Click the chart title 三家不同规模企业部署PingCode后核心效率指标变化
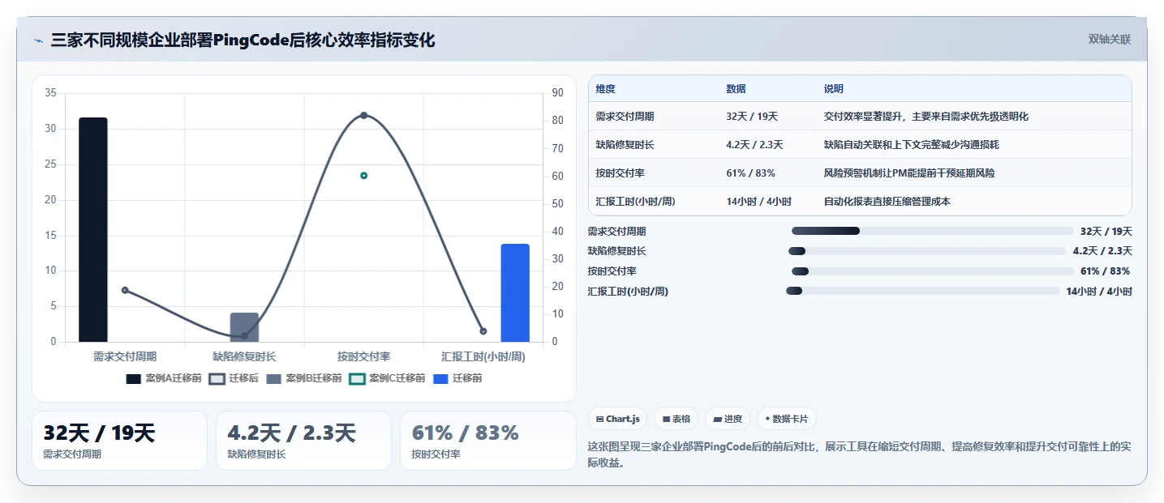The height and width of the screenshot is (503, 1164). 243,40
